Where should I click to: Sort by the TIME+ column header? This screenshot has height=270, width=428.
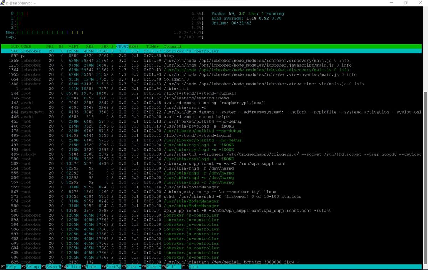pos(152,46)
